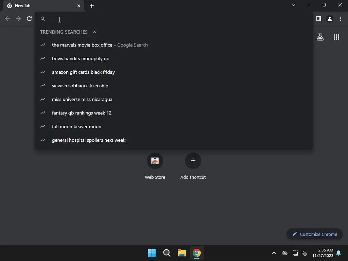Screen dimensions: 348x261
Task: Click 'Google Search' label on first suggestion
Action: 132,45
